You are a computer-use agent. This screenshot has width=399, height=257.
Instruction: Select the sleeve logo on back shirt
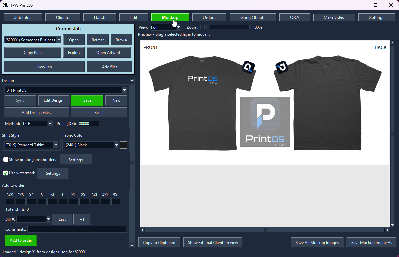pyautogui.click(x=282, y=67)
